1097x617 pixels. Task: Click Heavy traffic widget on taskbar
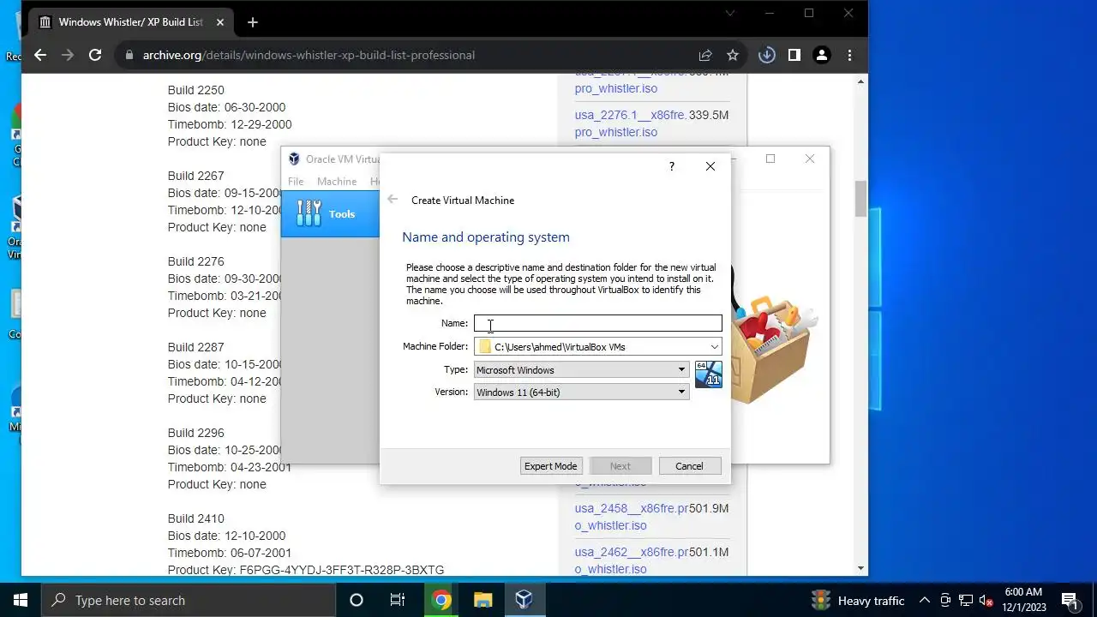click(x=858, y=600)
